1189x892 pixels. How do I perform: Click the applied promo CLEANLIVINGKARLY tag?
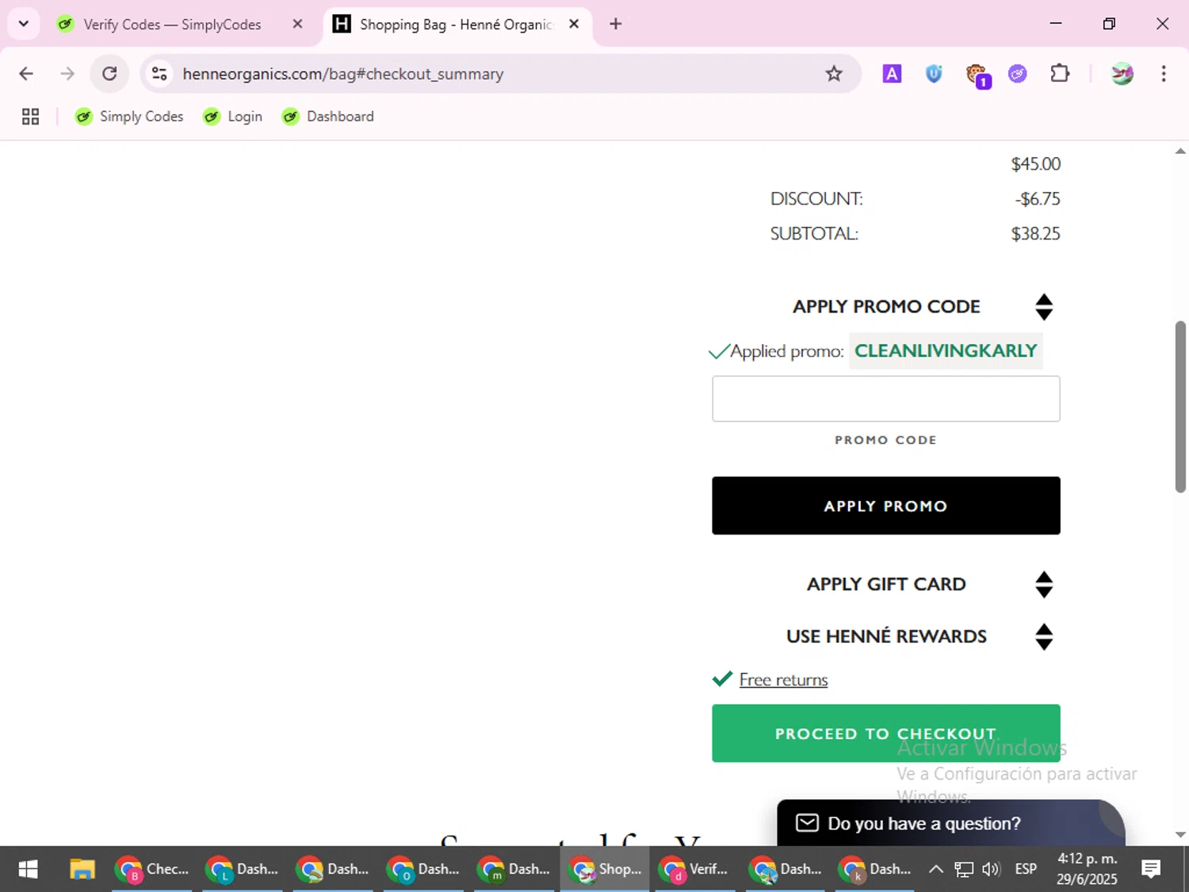[946, 350]
